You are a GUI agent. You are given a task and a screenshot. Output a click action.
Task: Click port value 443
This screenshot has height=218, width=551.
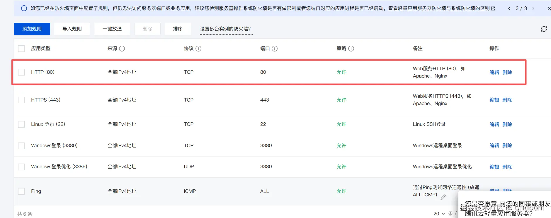[264, 100]
